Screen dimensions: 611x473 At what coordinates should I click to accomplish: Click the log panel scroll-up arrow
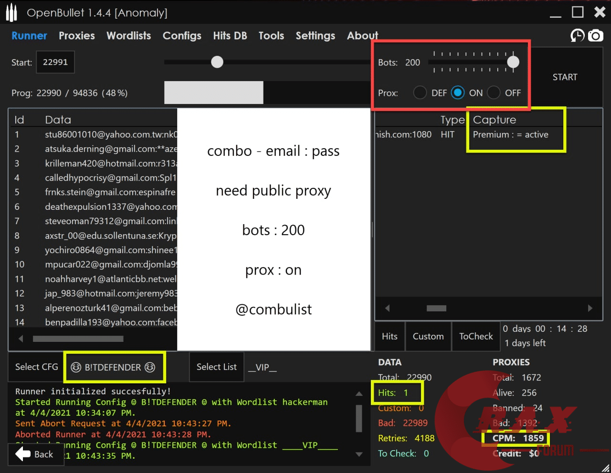(x=359, y=394)
